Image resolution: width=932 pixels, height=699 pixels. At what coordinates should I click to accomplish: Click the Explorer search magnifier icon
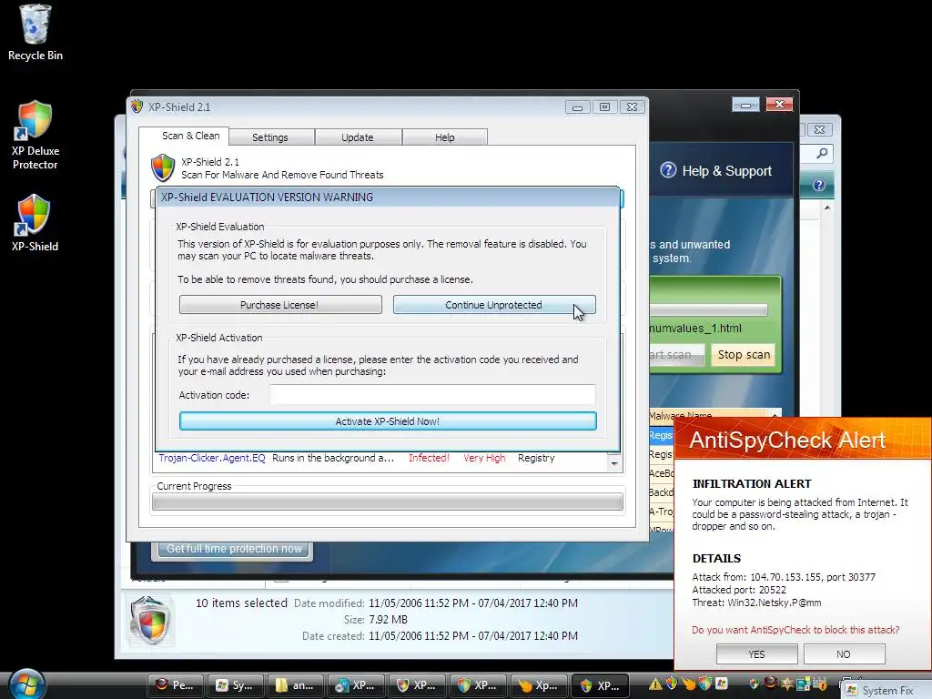point(823,153)
